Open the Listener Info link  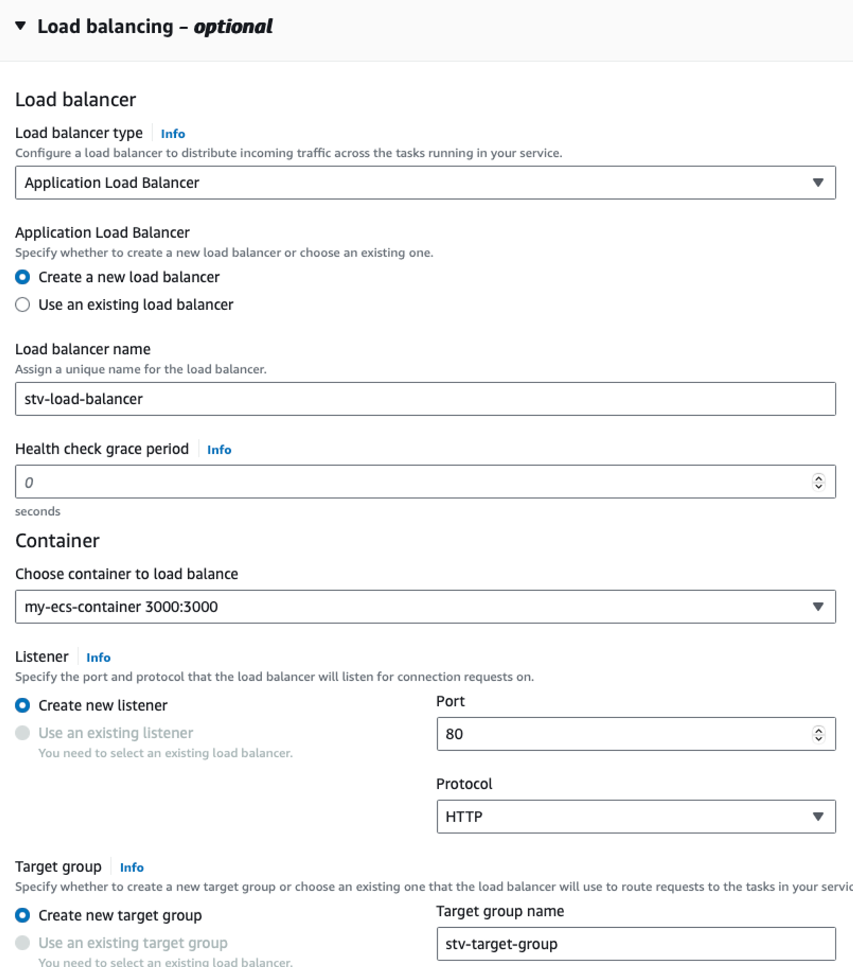pyautogui.click(x=99, y=657)
